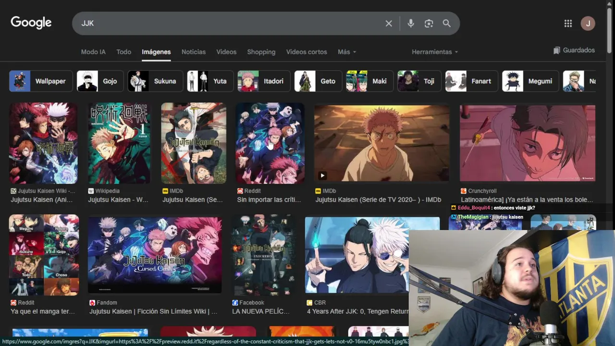Click the Fandom source label

point(107,303)
